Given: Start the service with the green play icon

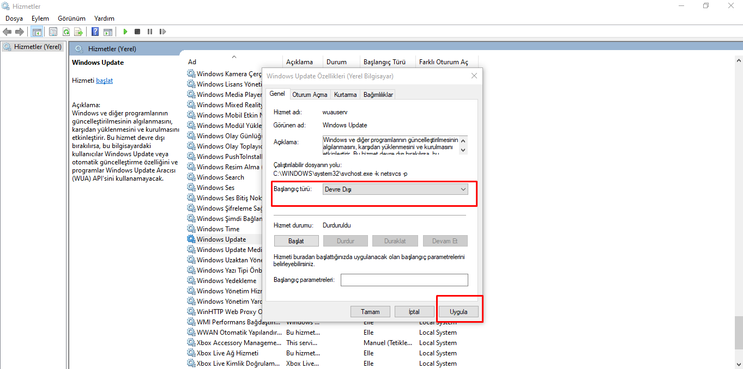Looking at the screenshot, I should (125, 32).
